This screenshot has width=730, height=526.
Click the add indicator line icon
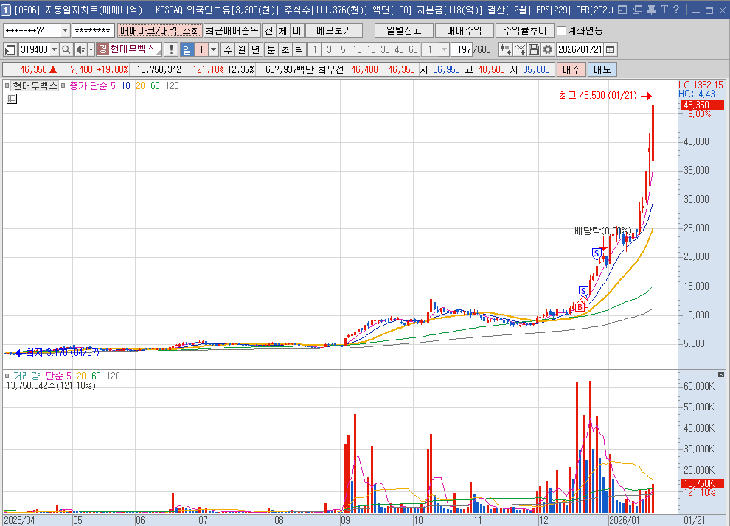pyautogui.click(x=520, y=49)
